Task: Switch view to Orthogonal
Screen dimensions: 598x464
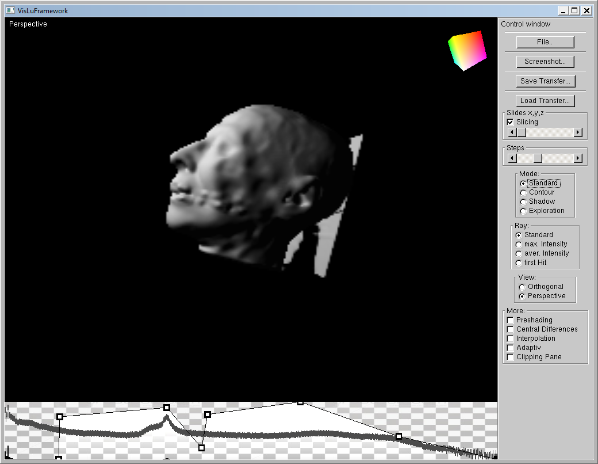Action: tap(522, 287)
